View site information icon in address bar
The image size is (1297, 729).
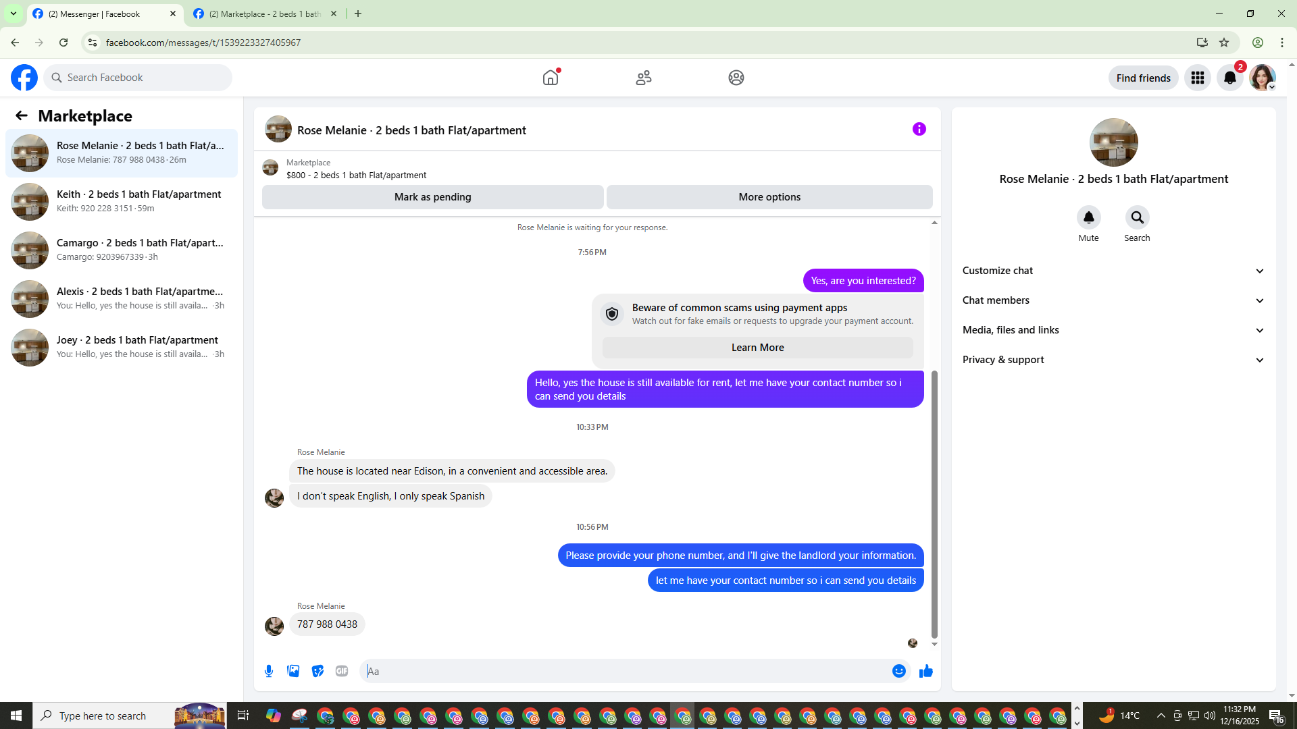[93, 43]
